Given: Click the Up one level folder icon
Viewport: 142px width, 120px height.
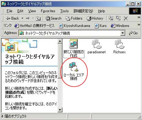Looking at the screenshot, I should (38, 18).
